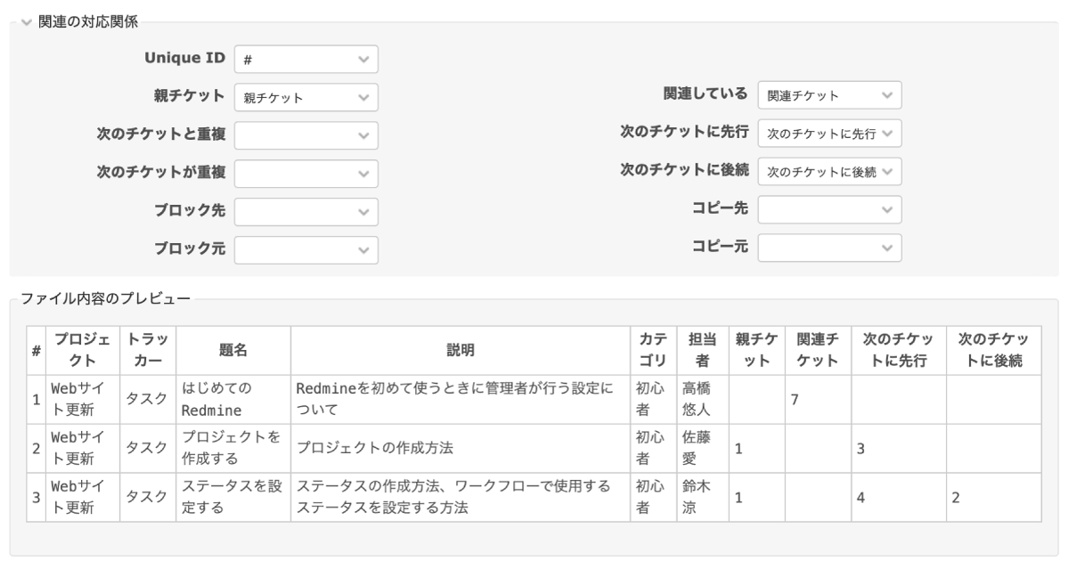The height and width of the screenshot is (561, 1069).
Task: Collapse the 関連の対応関係 section
Action: (x=80, y=22)
